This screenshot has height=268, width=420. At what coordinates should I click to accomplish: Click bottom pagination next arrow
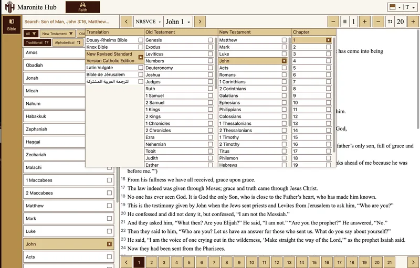pyautogui.click(x=413, y=262)
